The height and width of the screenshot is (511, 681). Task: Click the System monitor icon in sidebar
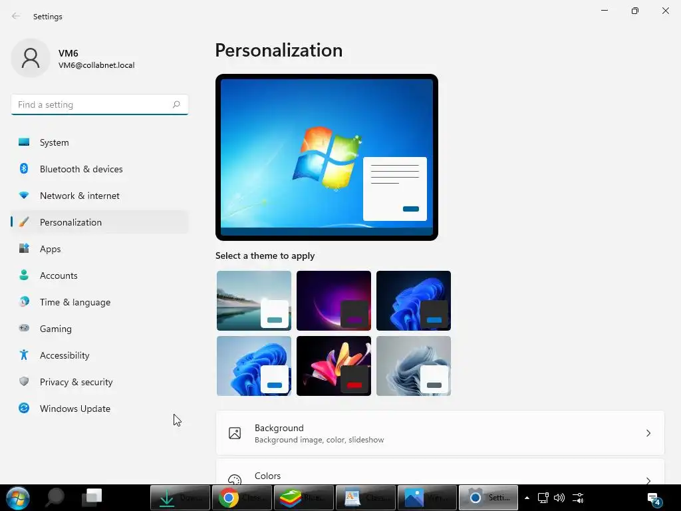point(24,142)
